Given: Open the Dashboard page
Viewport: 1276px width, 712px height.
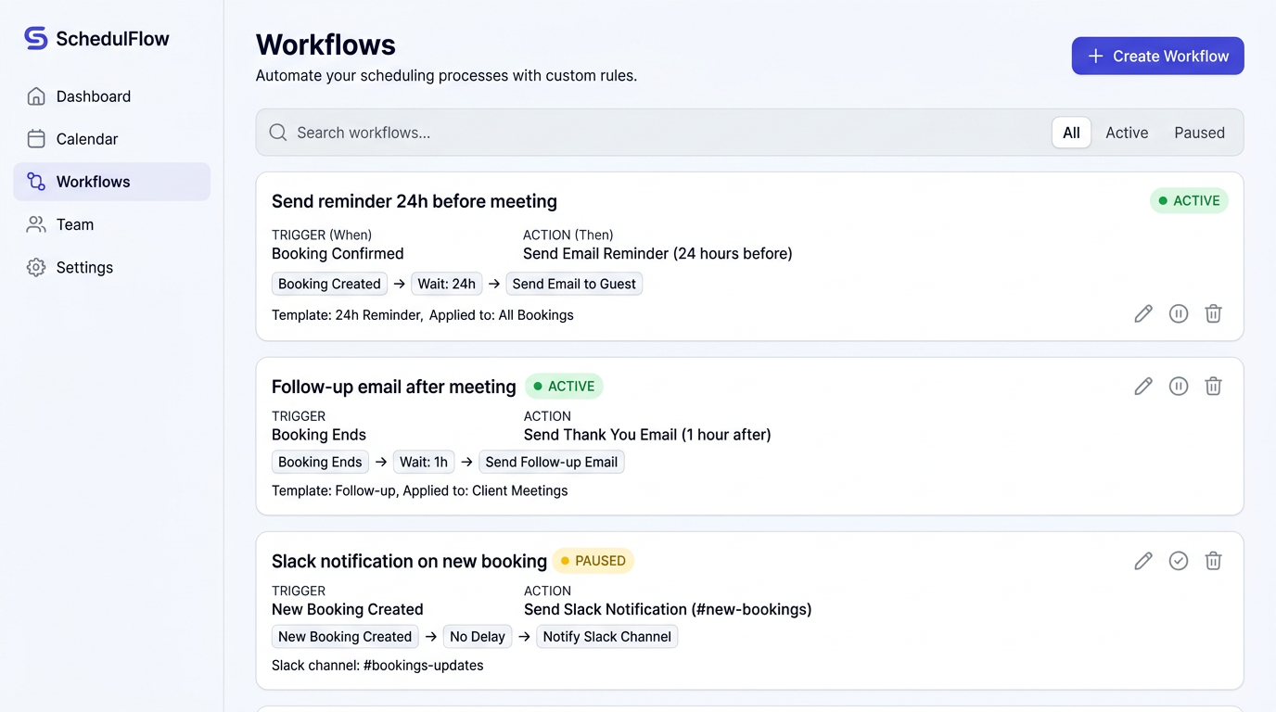Looking at the screenshot, I should point(93,95).
